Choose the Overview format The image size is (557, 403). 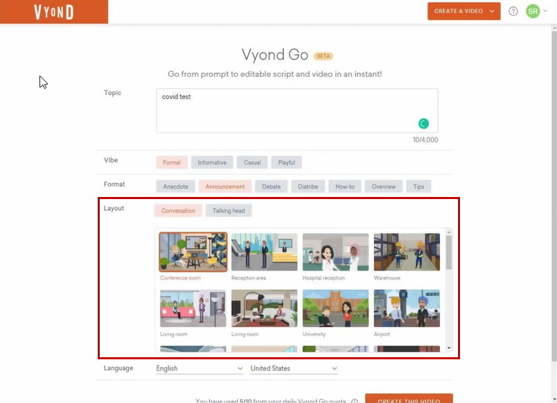tap(384, 187)
